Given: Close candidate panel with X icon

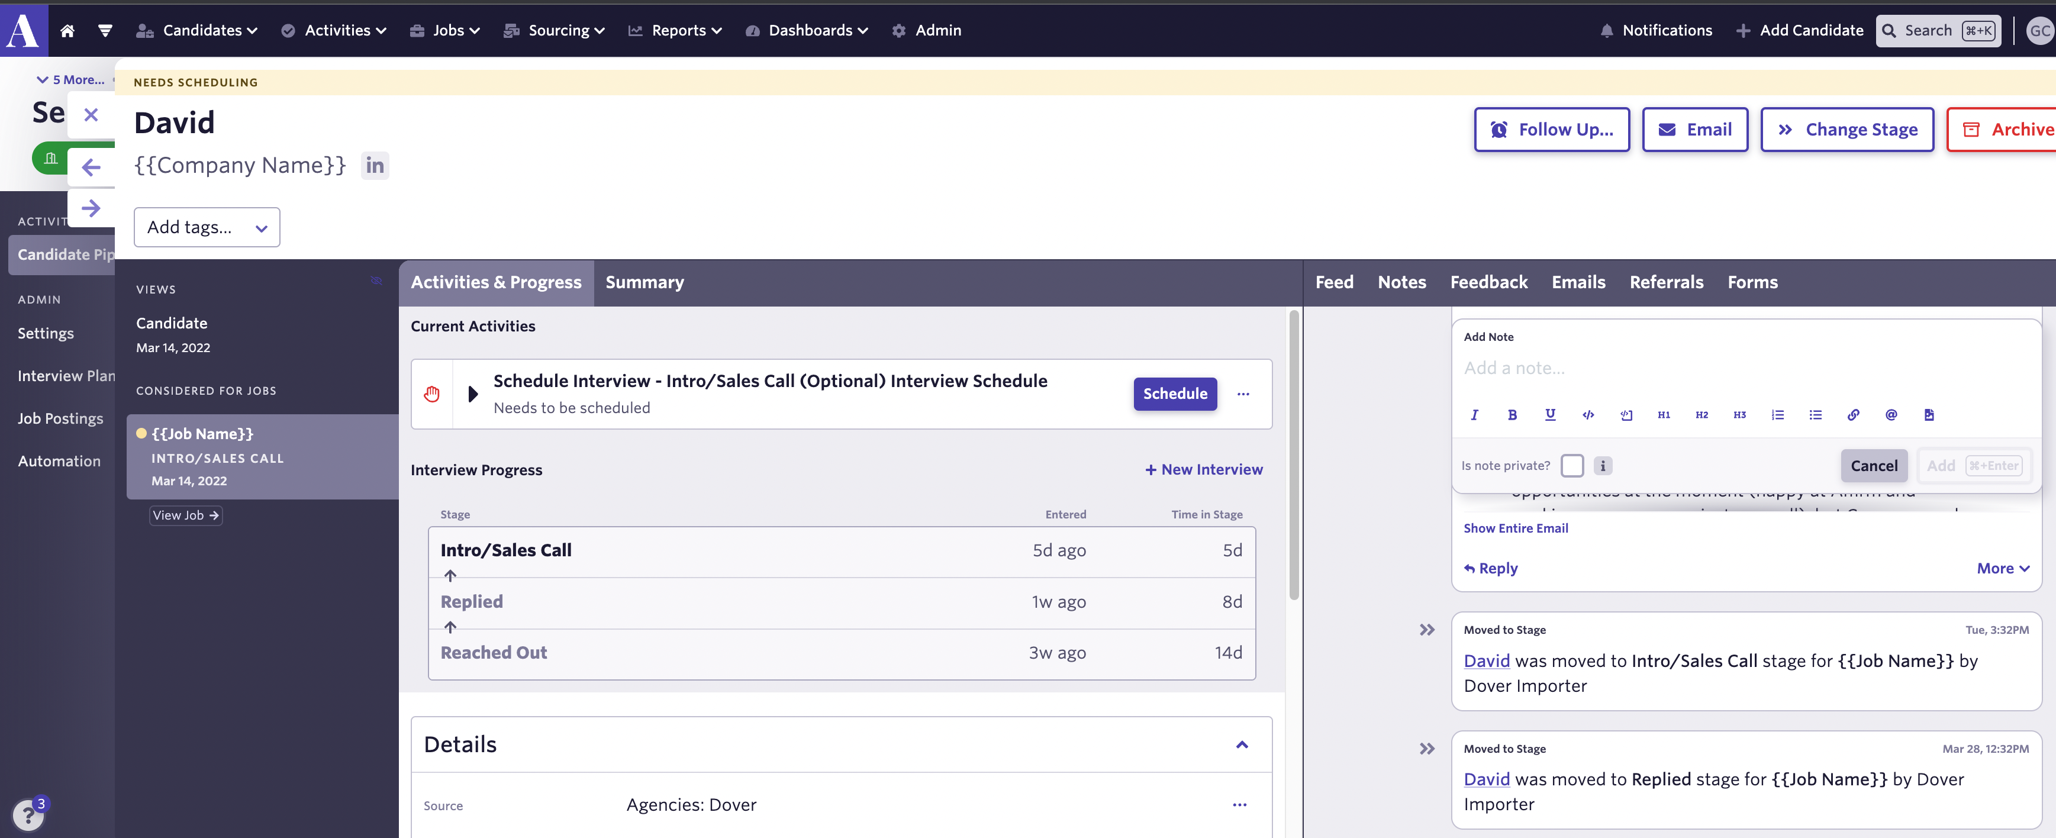Looking at the screenshot, I should tap(91, 114).
